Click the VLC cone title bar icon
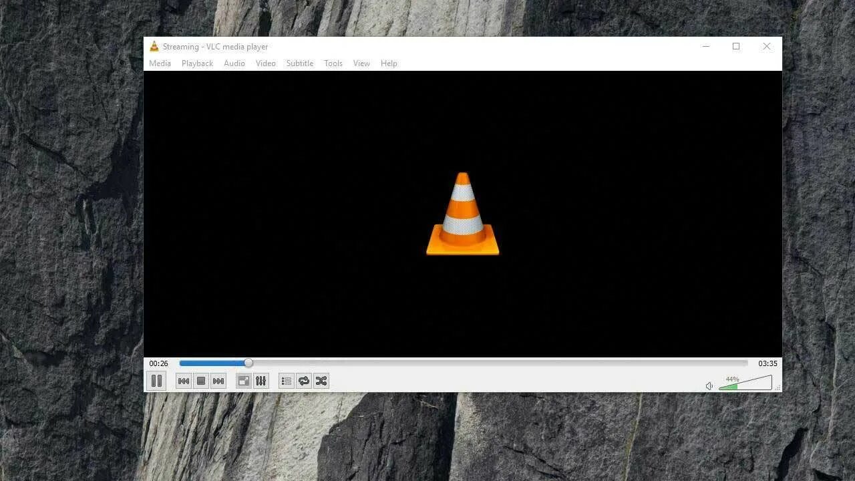 click(154, 46)
